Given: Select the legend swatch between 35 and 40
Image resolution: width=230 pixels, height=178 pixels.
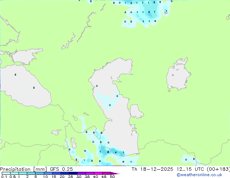Looking at the screenshot, I should click(x=90, y=173).
